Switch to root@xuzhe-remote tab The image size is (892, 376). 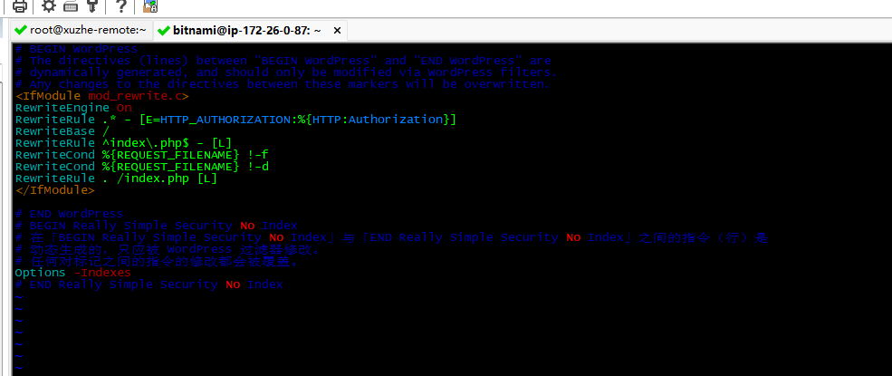82,30
